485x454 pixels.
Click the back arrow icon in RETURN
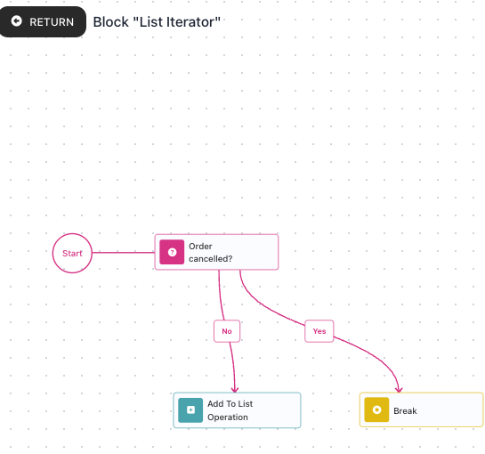pos(17,21)
